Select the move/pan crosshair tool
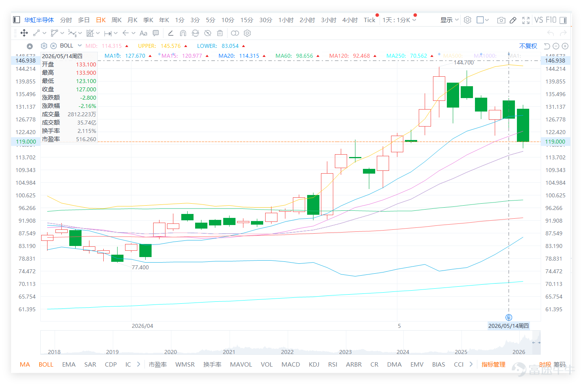 point(24,33)
